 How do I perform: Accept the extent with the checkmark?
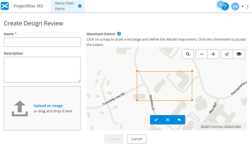pos(156,120)
